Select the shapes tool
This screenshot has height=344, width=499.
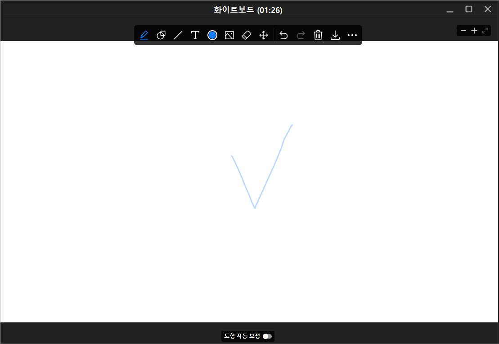point(161,35)
